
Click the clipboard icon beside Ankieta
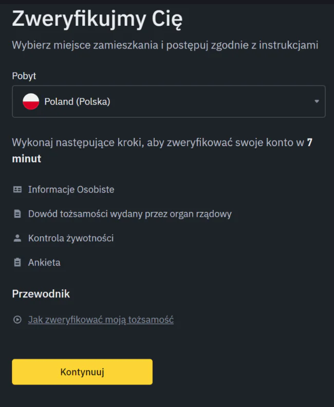(17, 262)
